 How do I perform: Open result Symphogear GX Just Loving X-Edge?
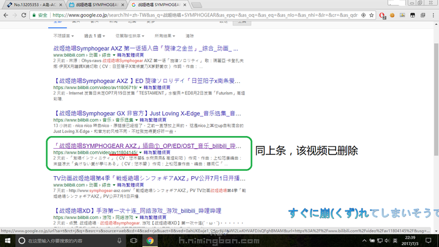[x=147, y=113]
